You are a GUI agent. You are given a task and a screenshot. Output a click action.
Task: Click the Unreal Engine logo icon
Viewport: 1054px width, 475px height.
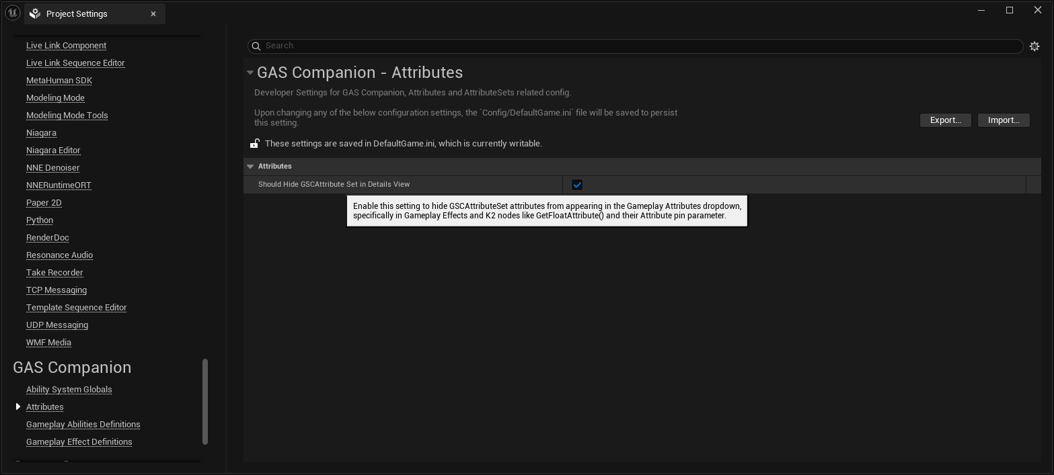tap(12, 13)
